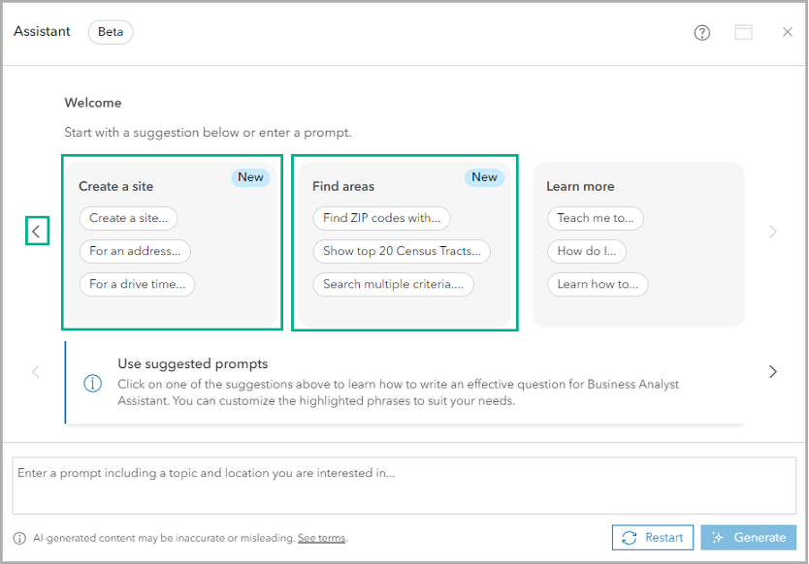
Task: Click the dock panel window icon
Action: click(x=743, y=32)
